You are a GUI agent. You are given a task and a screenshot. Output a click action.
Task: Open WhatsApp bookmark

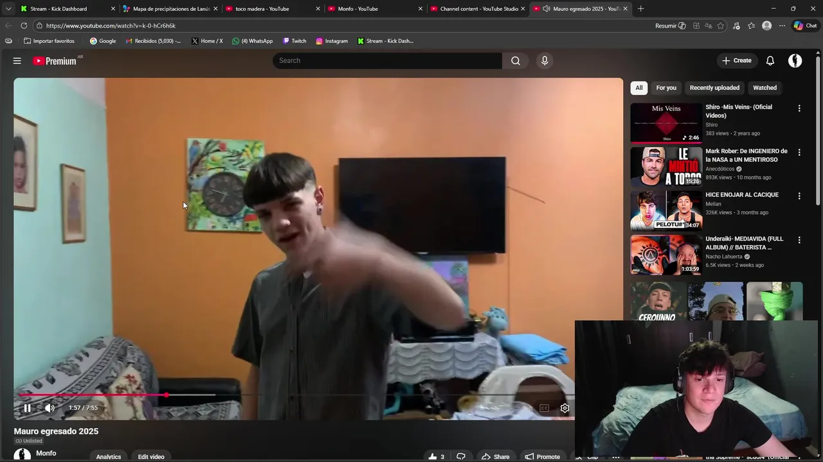[252, 41]
